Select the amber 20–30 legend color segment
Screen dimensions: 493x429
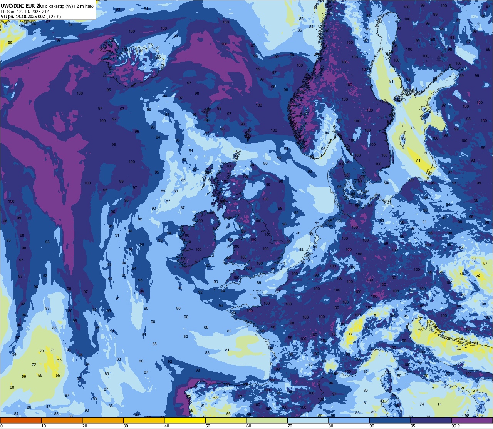[x=103, y=421]
